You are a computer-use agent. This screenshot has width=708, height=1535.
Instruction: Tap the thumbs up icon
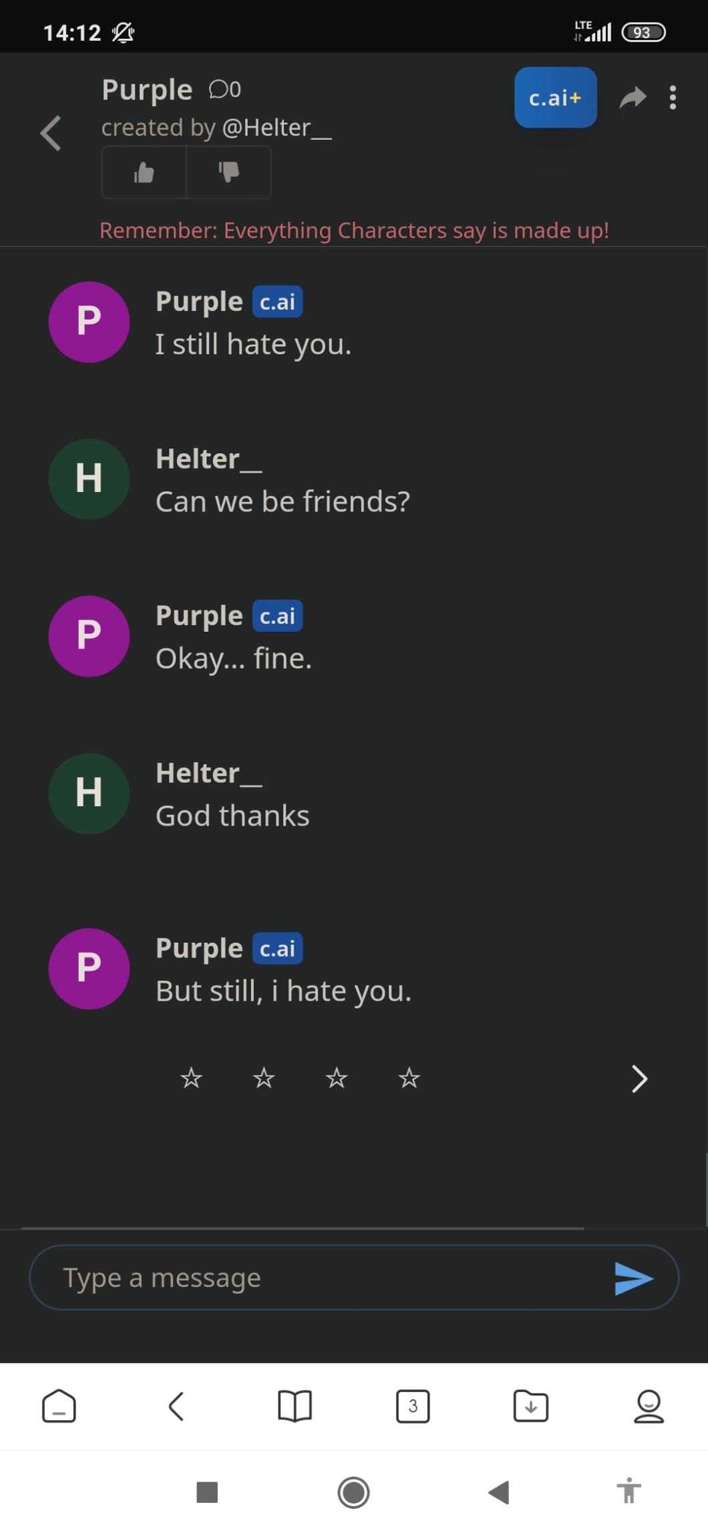(x=144, y=172)
